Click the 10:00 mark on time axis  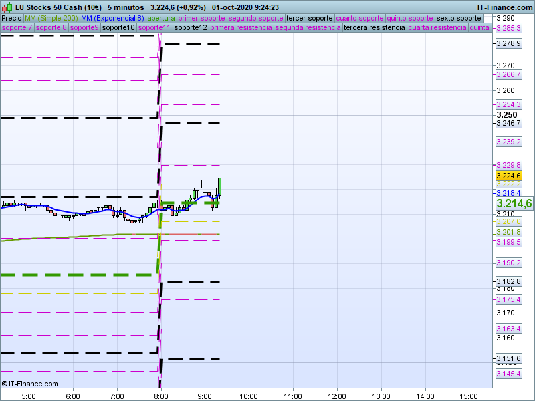point(248,395)
